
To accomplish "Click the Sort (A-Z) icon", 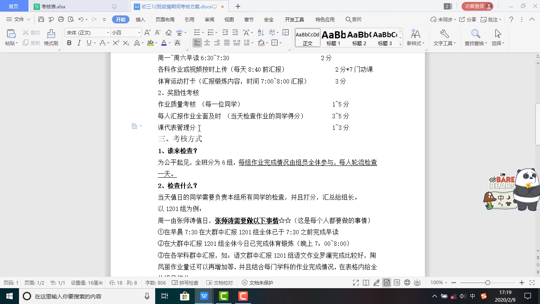I will coord(261,32).
